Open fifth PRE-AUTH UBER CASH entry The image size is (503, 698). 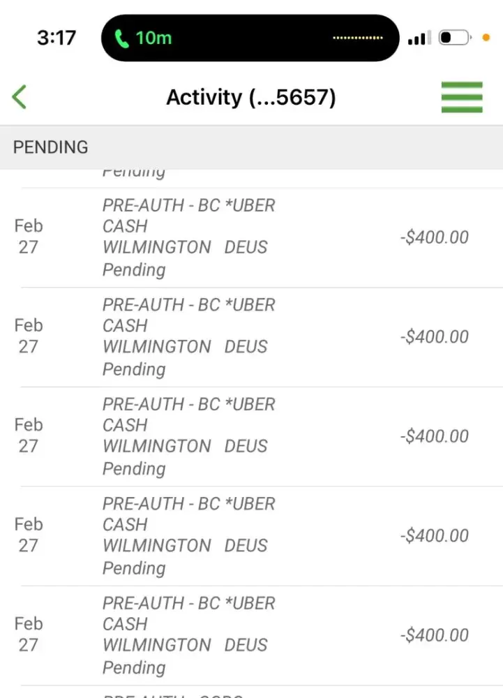(x=251, y=635)
